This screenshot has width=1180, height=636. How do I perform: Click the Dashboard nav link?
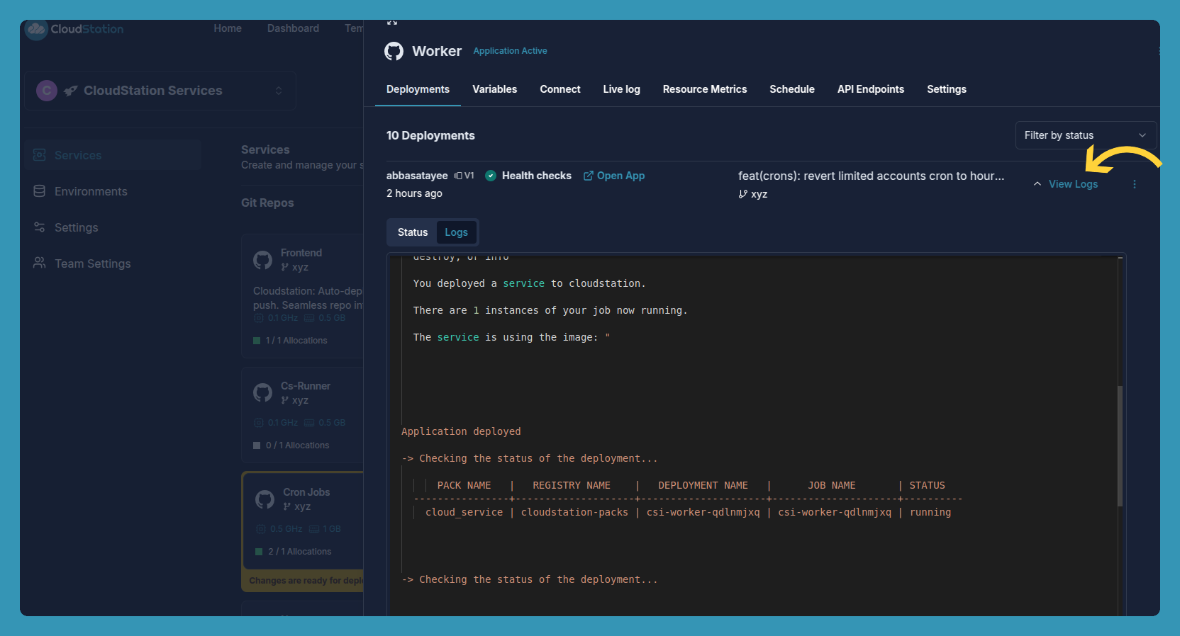(x=293, y=28)
